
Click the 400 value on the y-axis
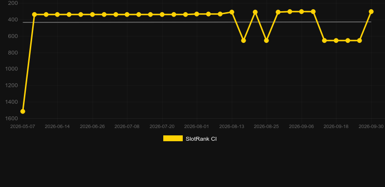click(x=13, y=19)
